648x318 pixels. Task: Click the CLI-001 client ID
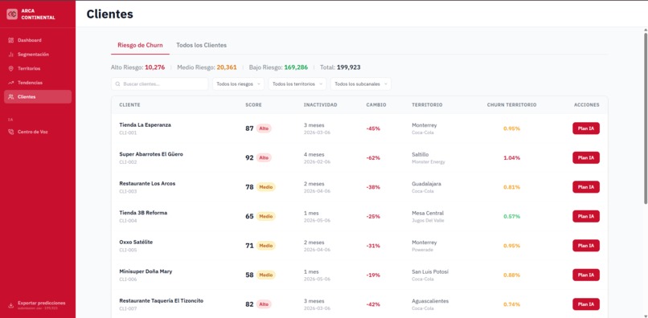click(x=128, y=133)
